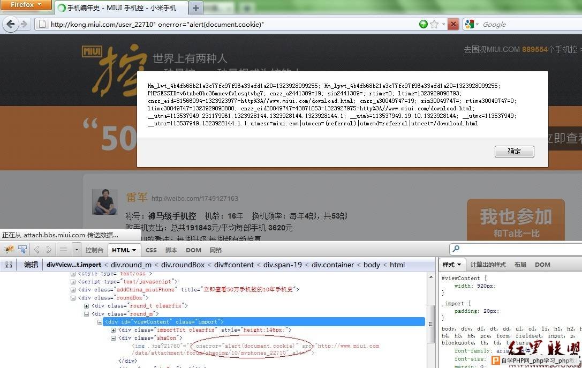Select div.container in the breadcrumb
The width and height of the screenshot is (582, 368).
332,265
